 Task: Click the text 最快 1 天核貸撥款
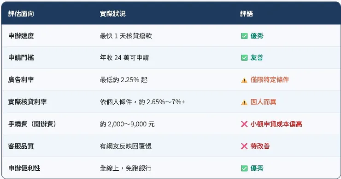point(126,36)
